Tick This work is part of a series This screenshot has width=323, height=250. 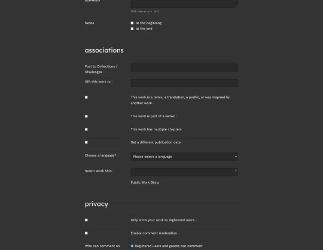(x=86, y=116)
